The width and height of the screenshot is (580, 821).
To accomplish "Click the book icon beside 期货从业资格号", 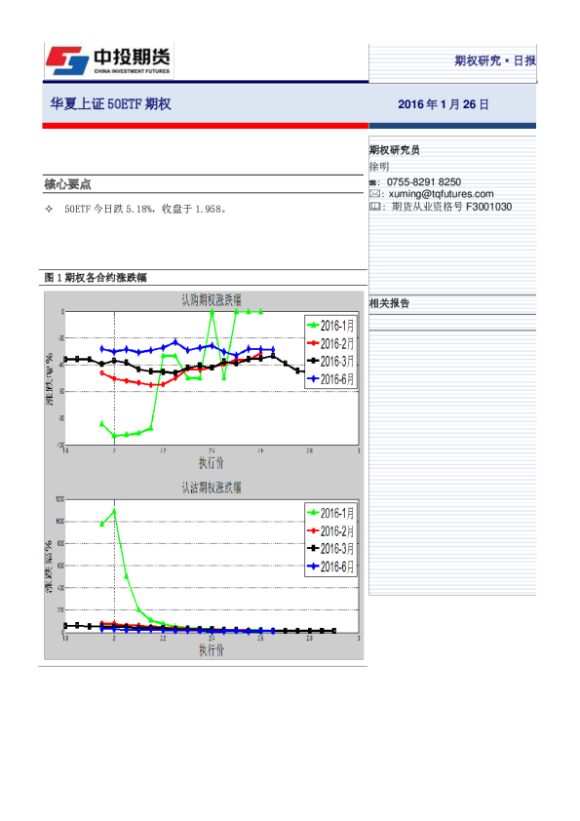I will (374, 207).
